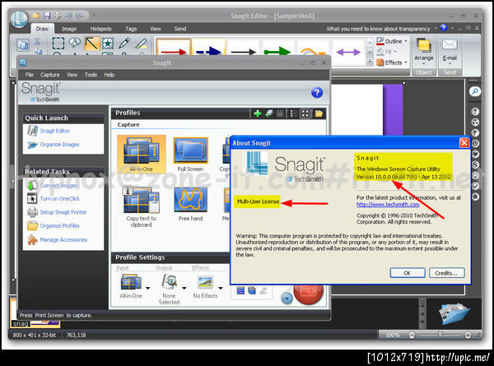Select the Highlighter tool in the Editor ribbon
The height and width of the screenshot is (366, 494).
click(141, 43)
